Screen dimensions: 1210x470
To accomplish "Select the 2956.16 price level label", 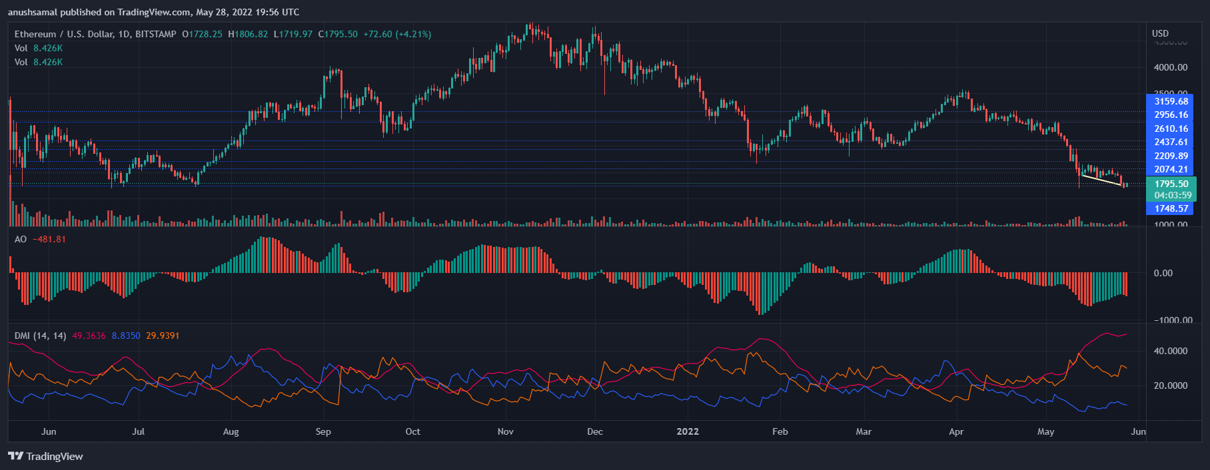I will pos(1171,115).
